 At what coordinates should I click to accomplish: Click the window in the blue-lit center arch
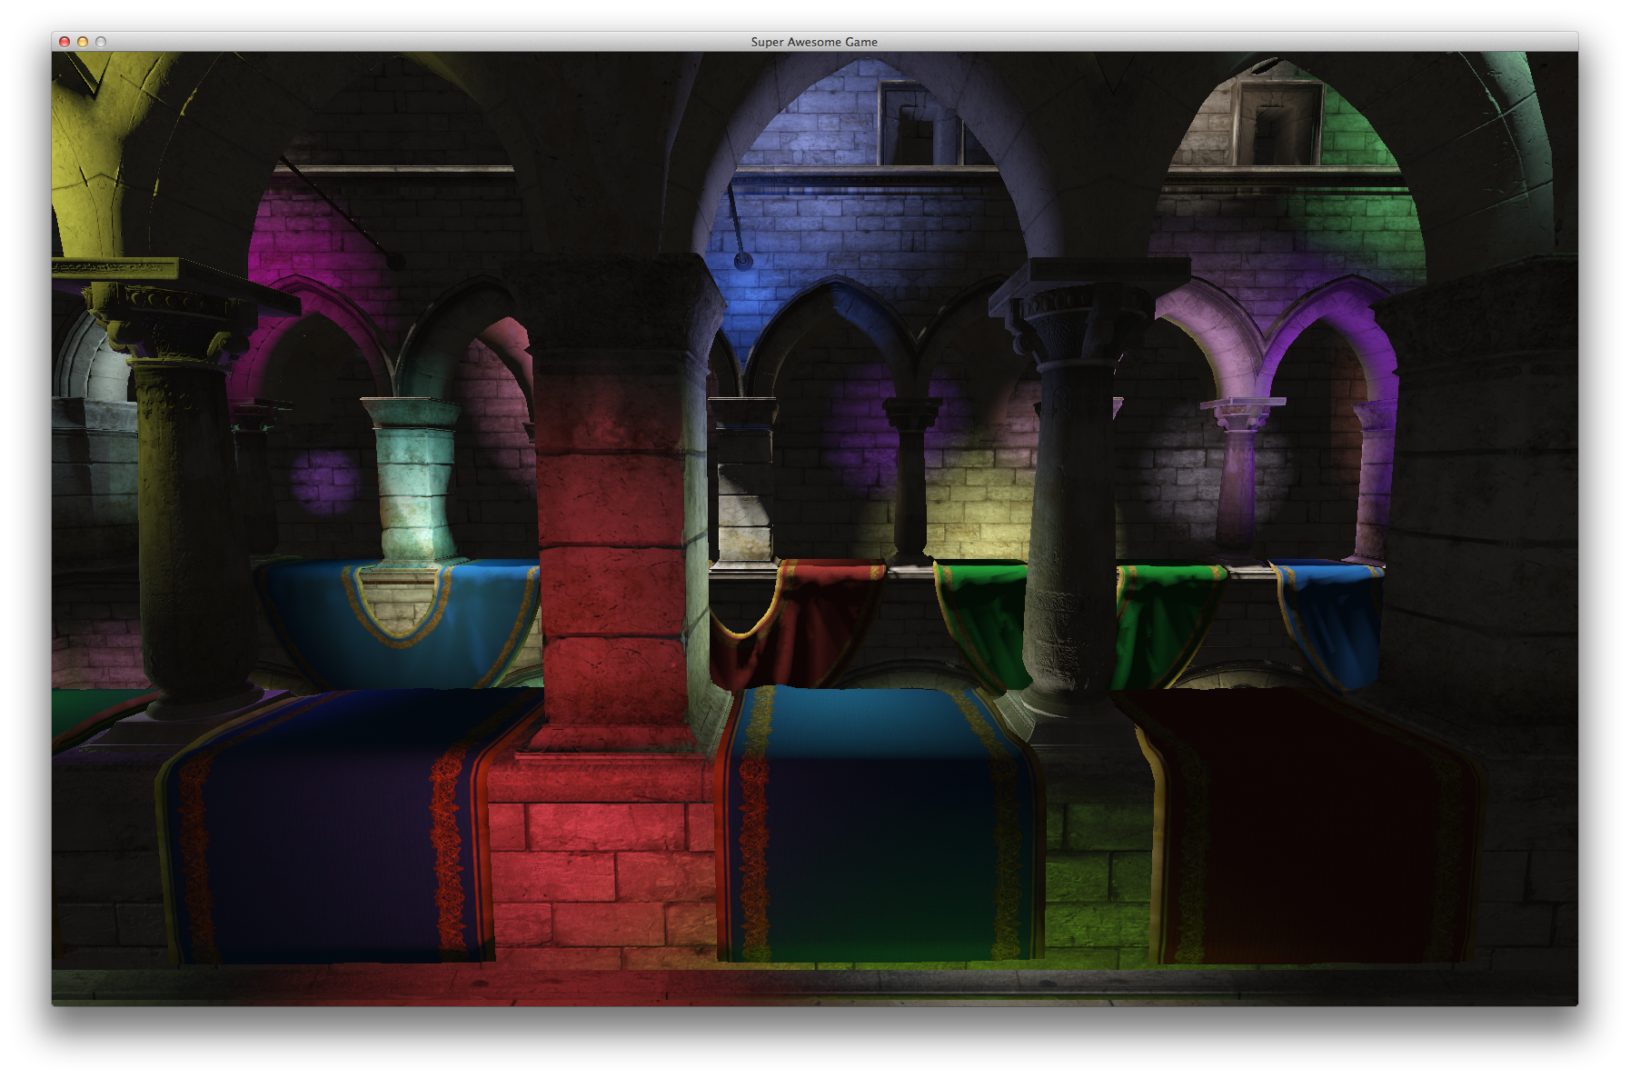click(916, 125)
